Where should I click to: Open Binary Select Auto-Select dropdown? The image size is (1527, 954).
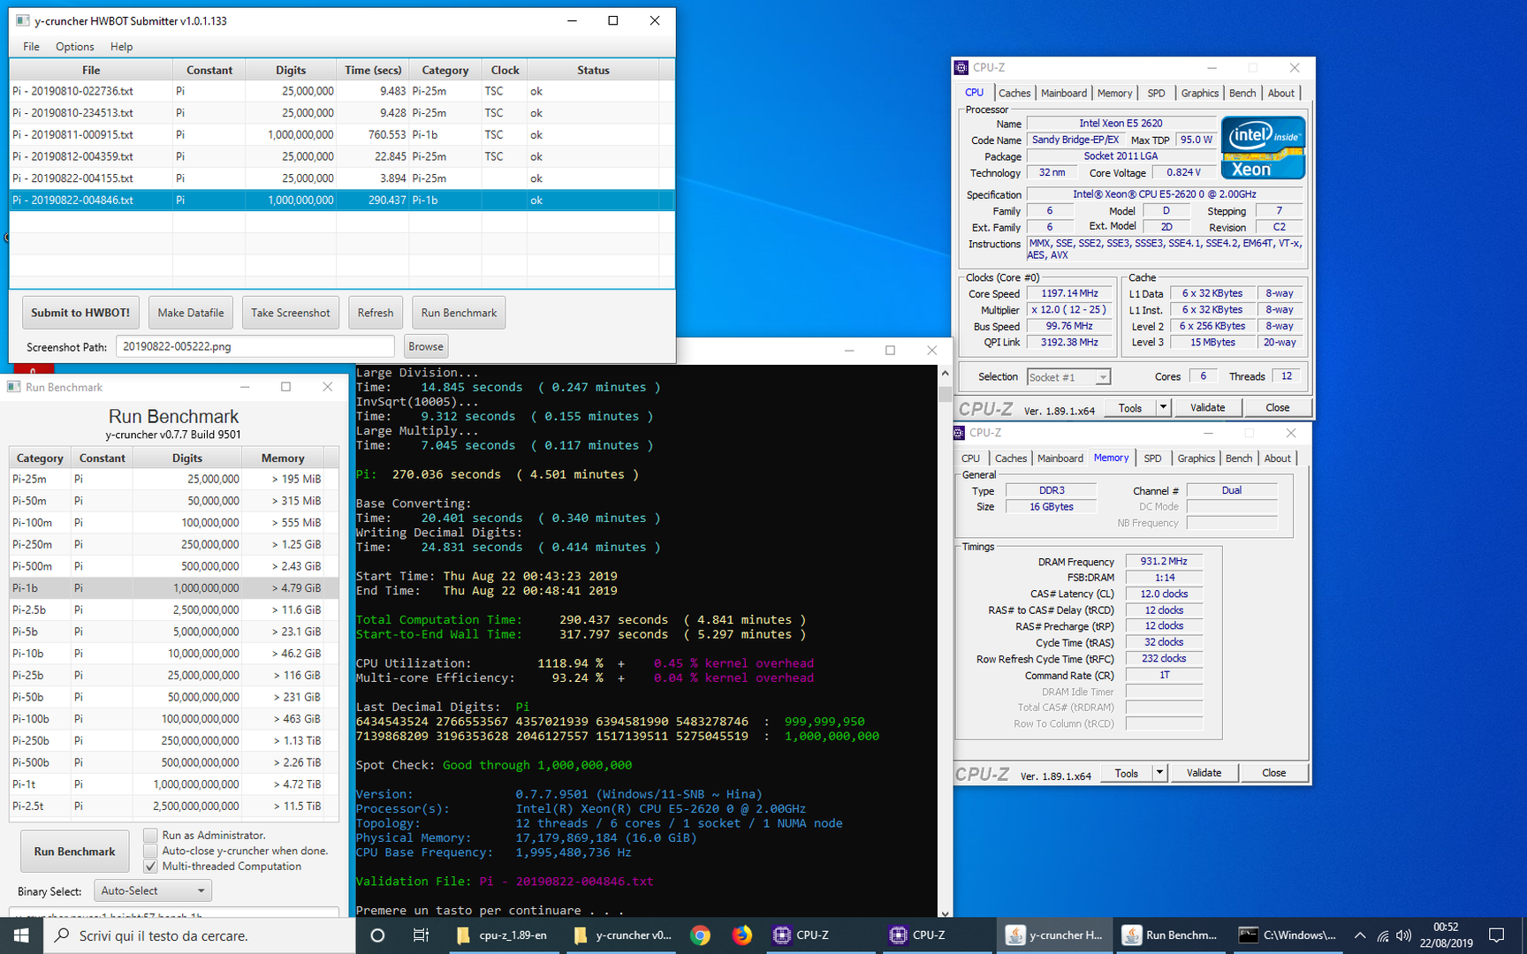[154, 890]
